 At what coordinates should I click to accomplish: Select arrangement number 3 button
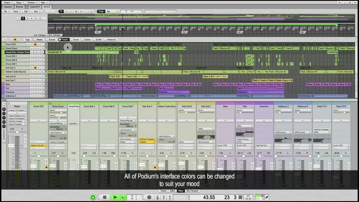pos(27,19)
